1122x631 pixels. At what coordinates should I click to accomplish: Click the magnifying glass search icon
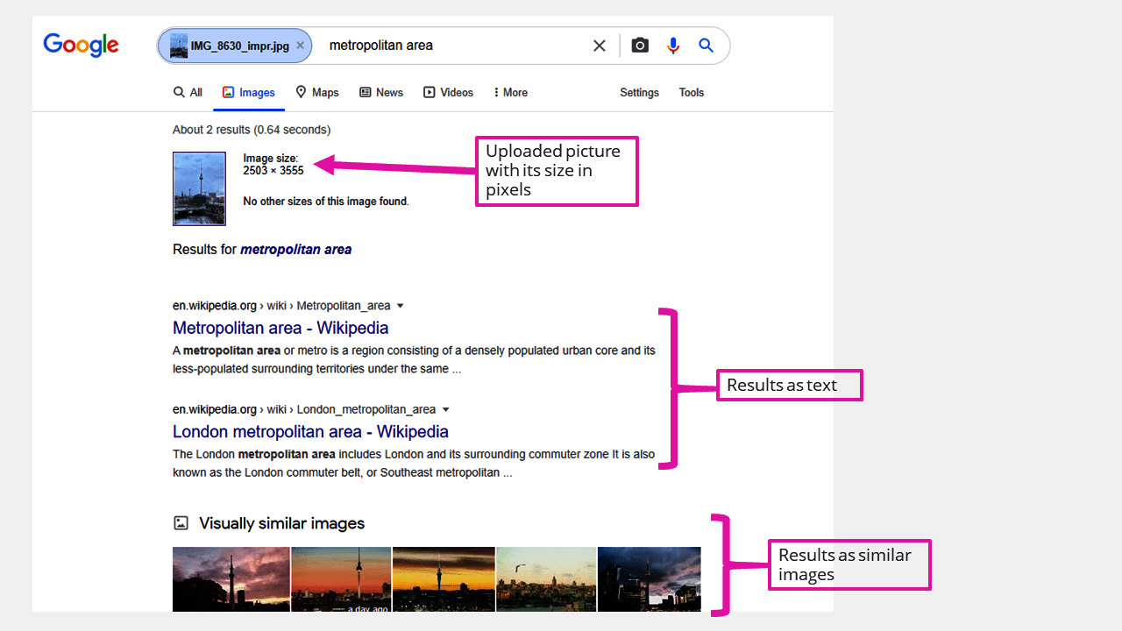pos(706,45)
